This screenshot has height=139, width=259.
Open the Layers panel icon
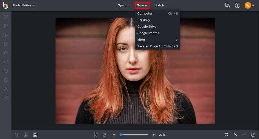[x=17, y=135]
